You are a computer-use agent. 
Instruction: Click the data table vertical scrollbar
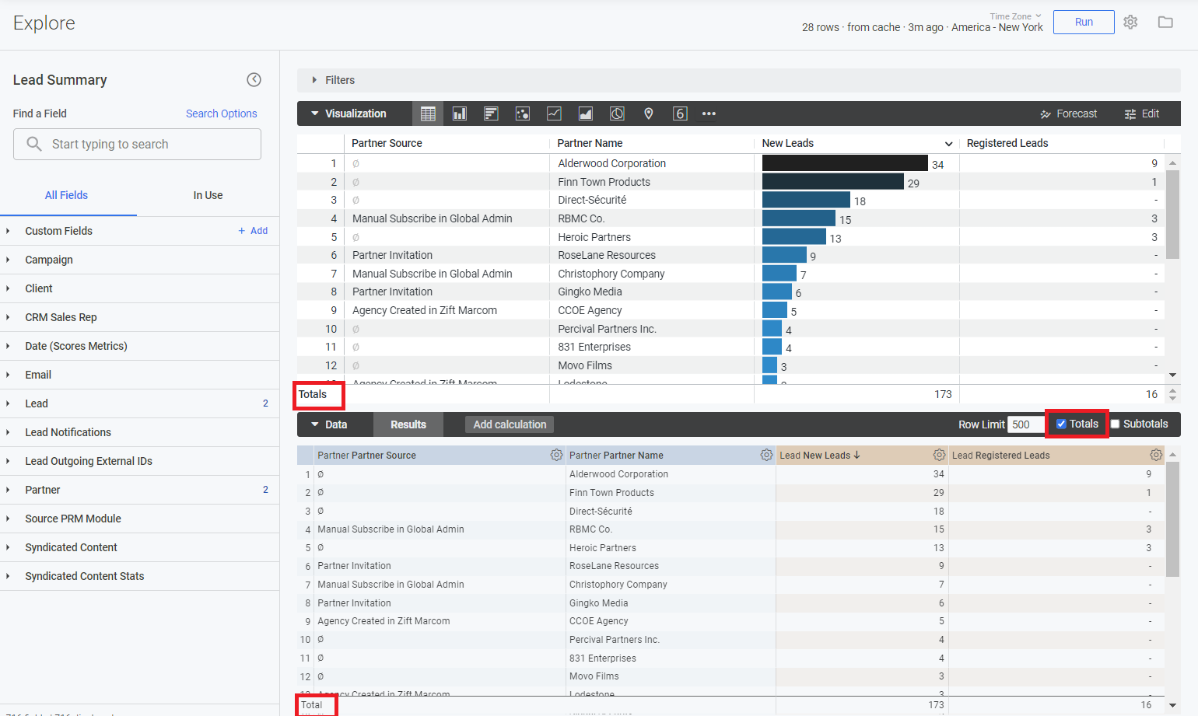coord(1172,519)
